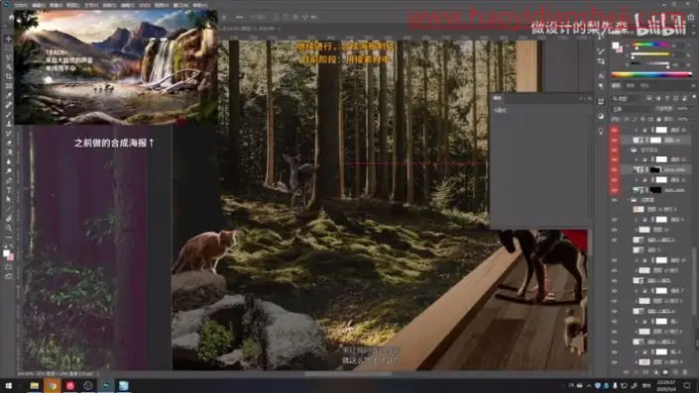This screenshot has height=393, width=699.
Task: Click the Home icon in the options bar
Action: (11, 18)
